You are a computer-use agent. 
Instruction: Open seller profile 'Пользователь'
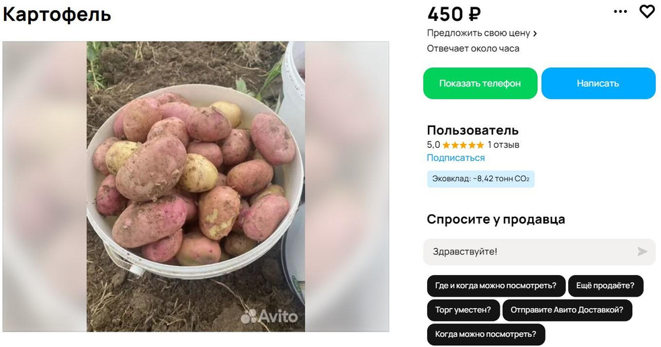coord(472,130)
